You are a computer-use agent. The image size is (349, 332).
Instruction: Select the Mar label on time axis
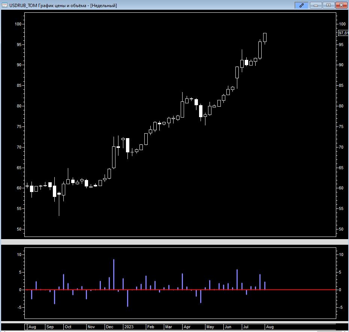(169, 327)
